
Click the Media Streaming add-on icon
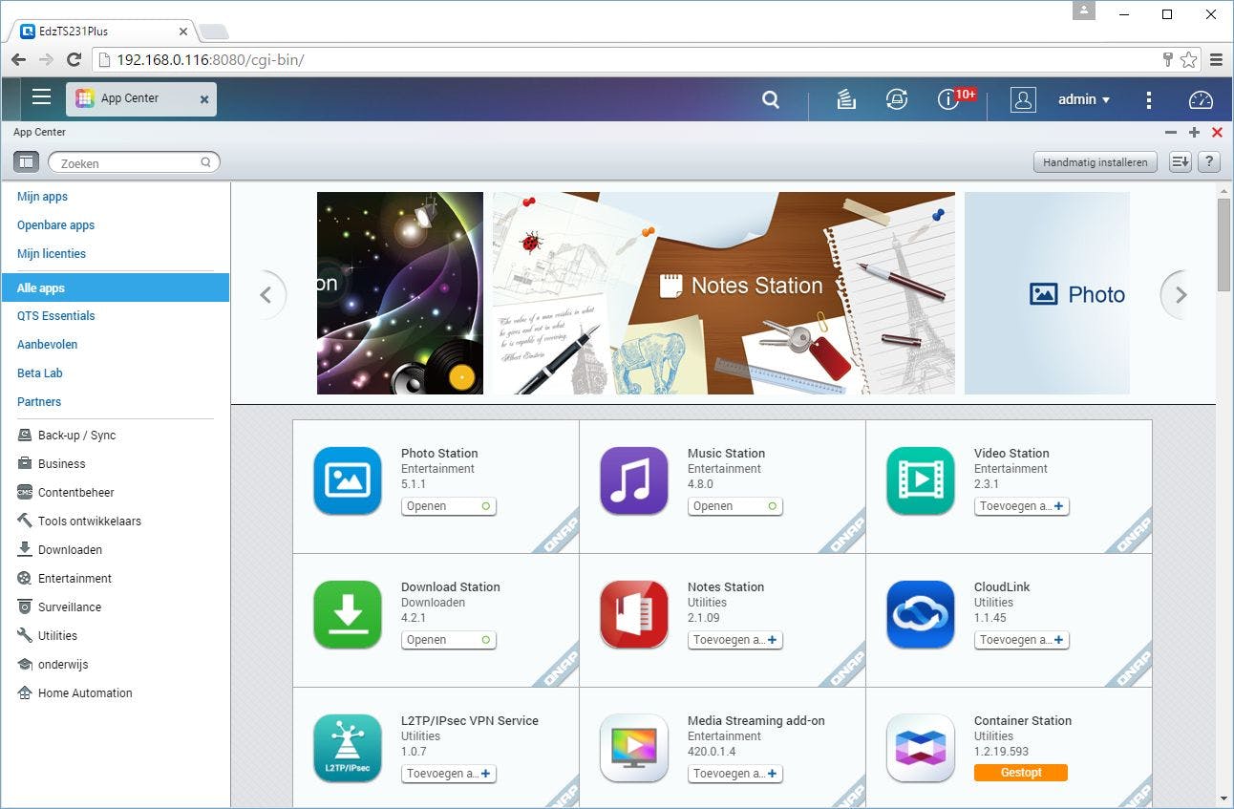click(x=634, y=748)
